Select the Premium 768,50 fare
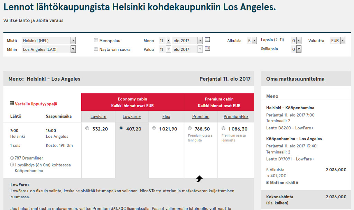 pos(190,128)
